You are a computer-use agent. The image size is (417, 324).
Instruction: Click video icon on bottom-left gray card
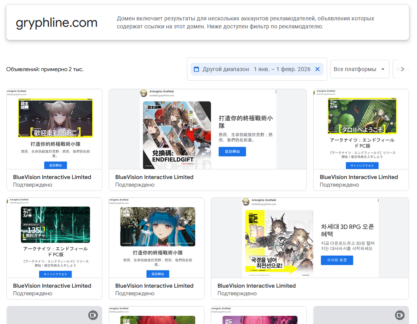click(93, 315)
